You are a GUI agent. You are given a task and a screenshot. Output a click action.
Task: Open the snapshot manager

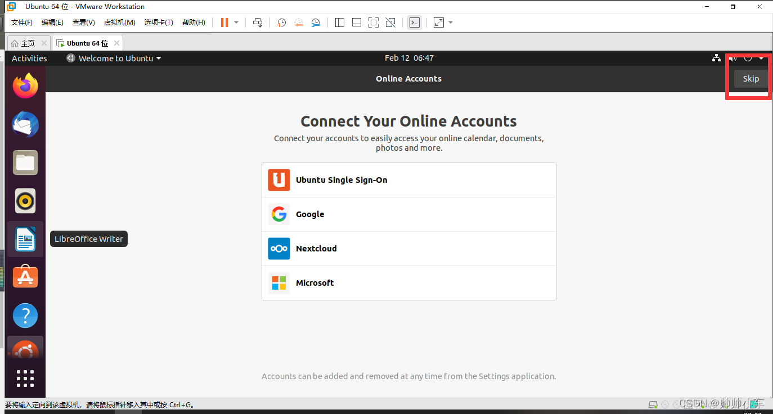coord(316,22)
